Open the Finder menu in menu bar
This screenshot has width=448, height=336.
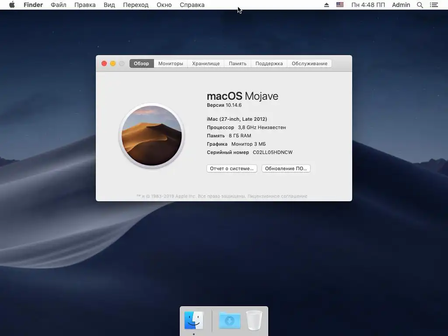tap(33, 5)
